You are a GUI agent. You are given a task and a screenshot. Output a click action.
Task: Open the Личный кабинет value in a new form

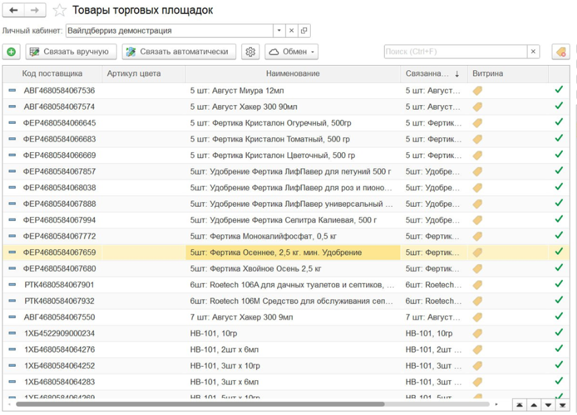click(304, 30)
